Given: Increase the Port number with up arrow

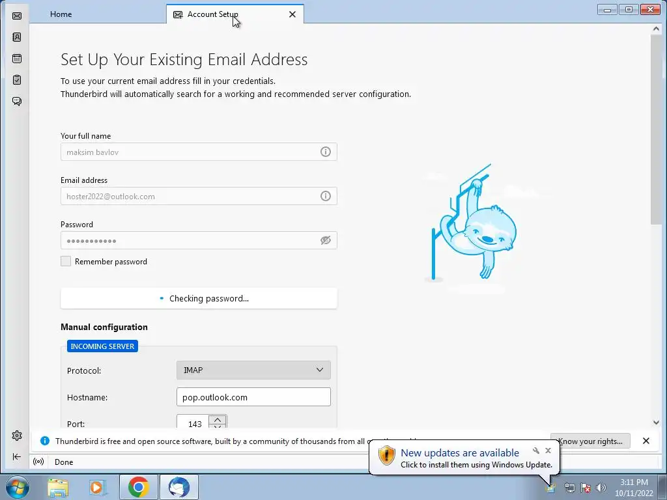Looking at the screenshot, I should coord(218,420).
